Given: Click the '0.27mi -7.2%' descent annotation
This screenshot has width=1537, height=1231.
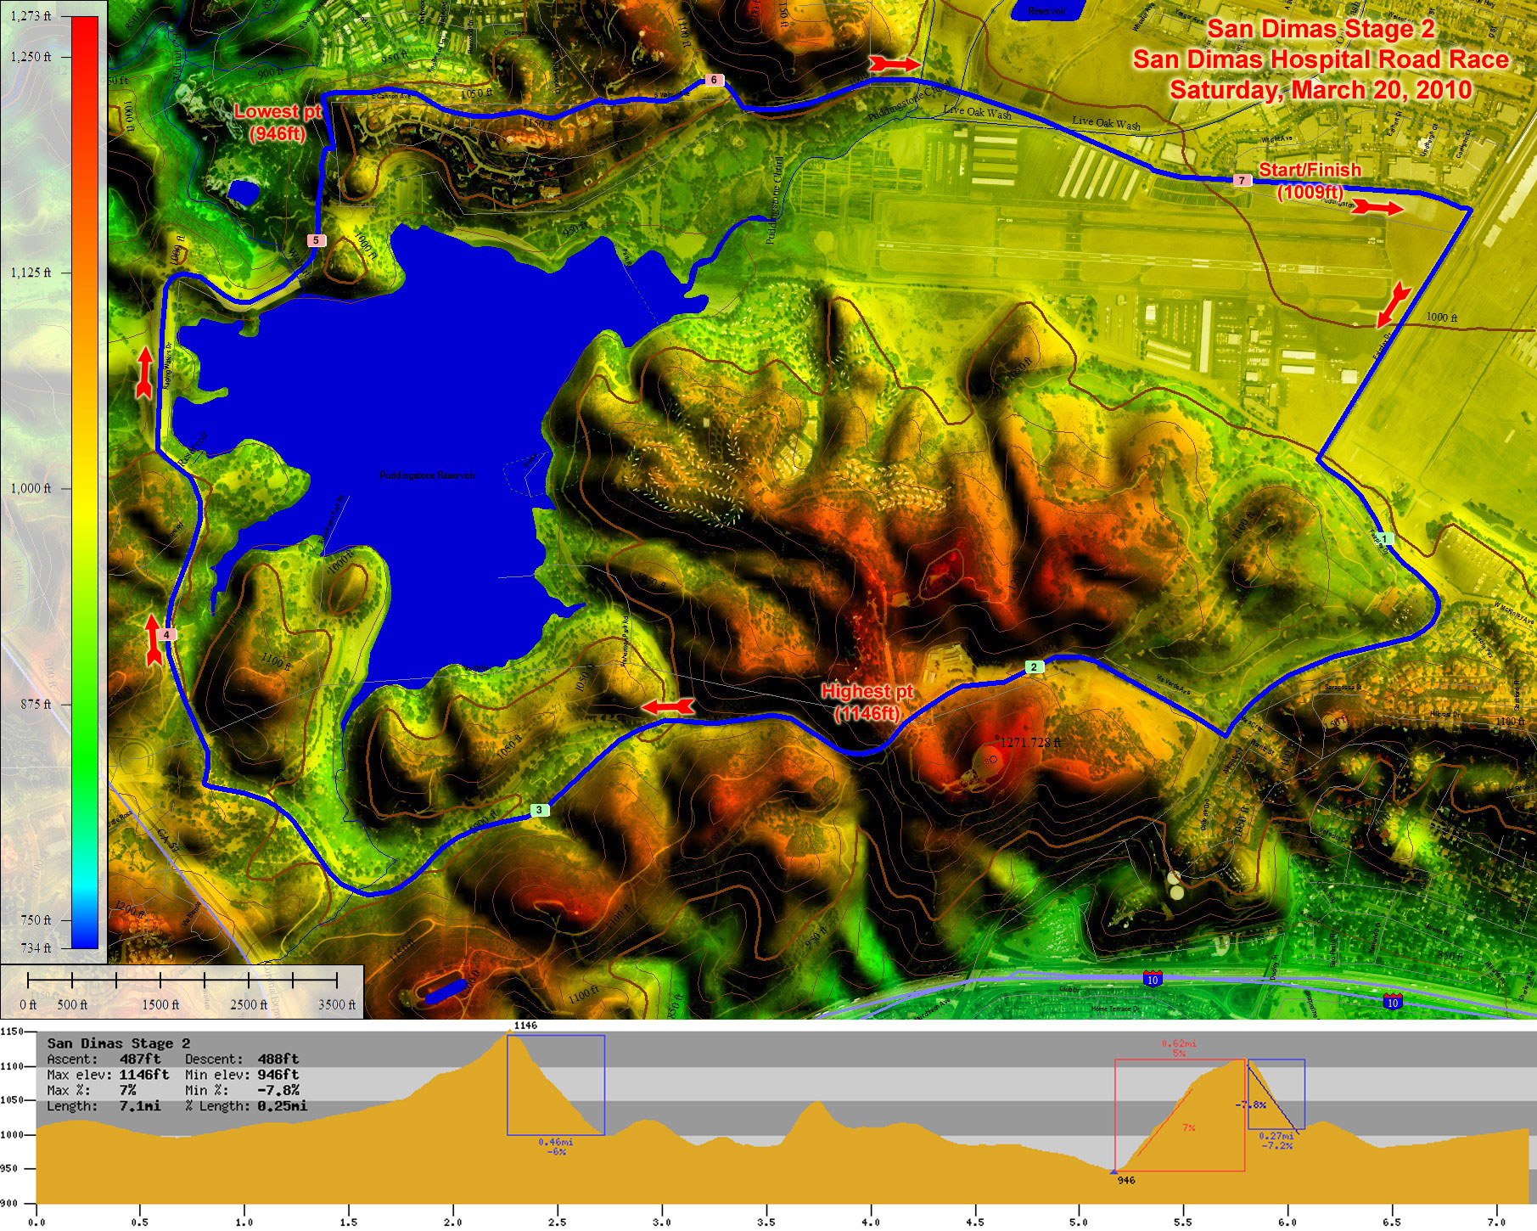Looking at the screenshot, I should click(1276, 1141).
